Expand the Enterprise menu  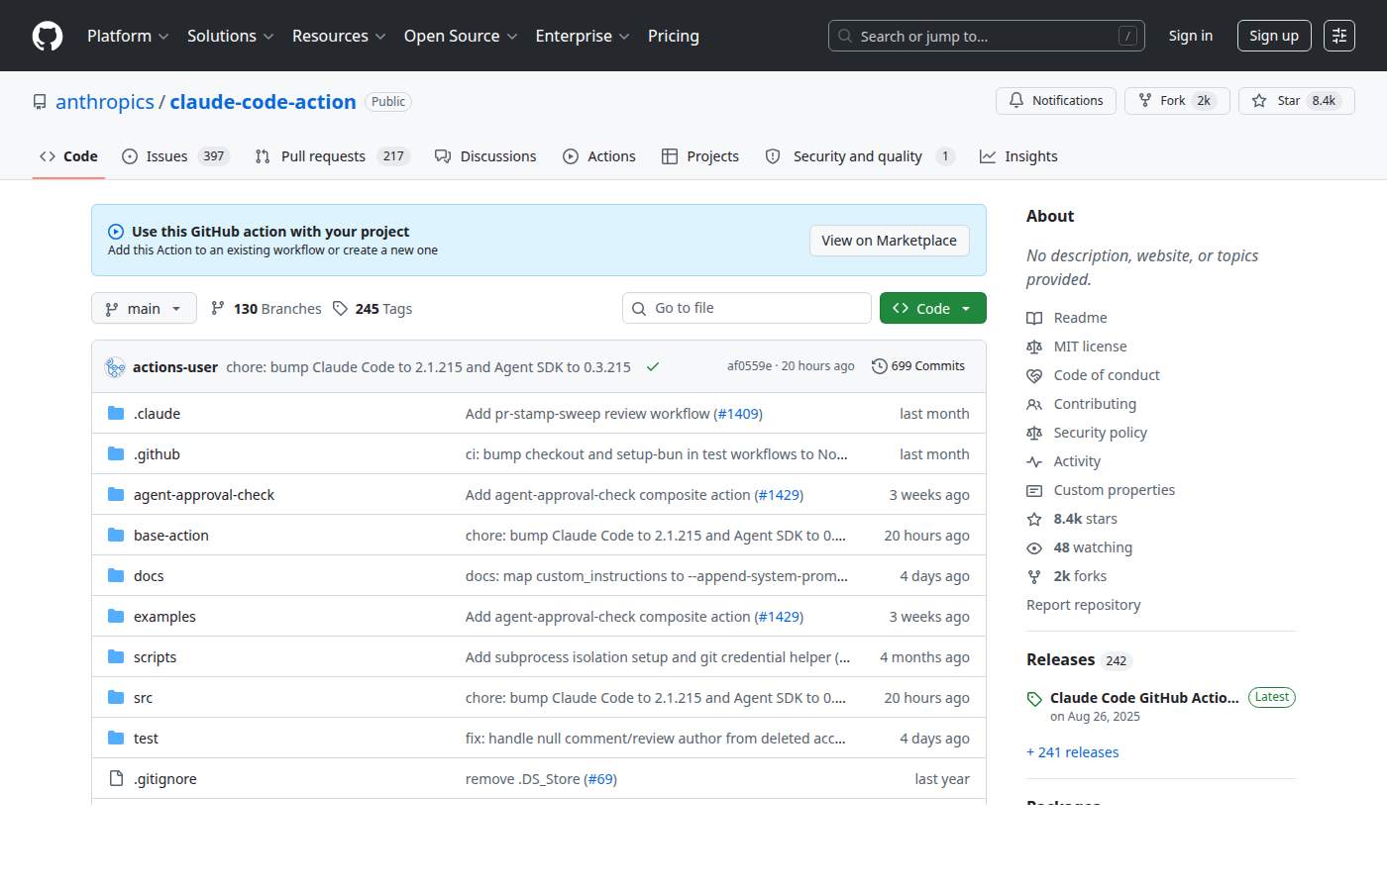pyautogui.click(x=583, y=36)
